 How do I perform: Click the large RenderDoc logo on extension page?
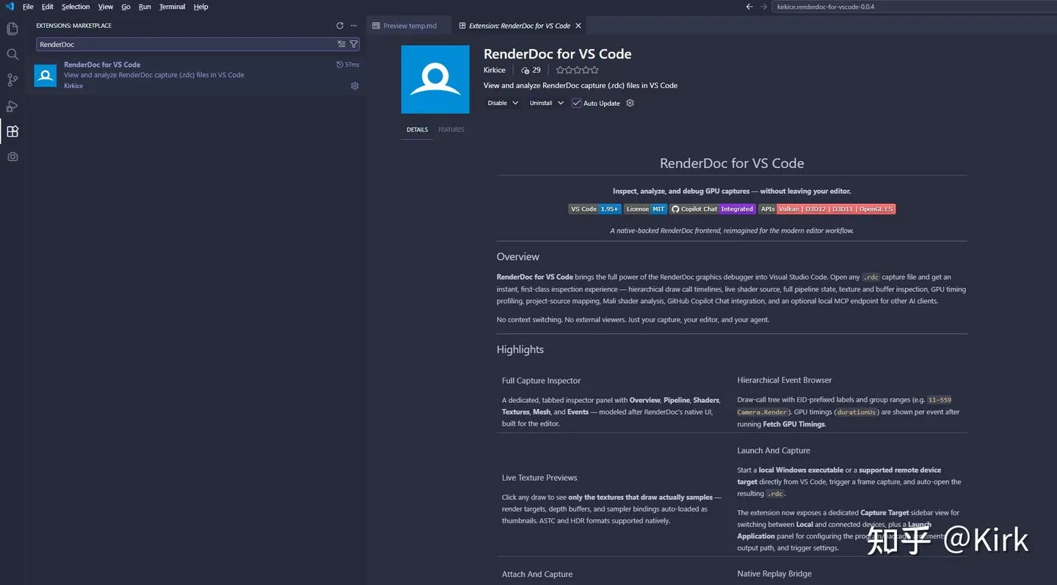coord(435,79)
